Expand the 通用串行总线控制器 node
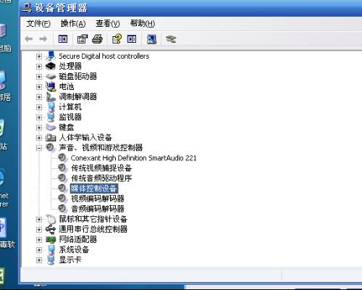 click(x=39, y=229)
